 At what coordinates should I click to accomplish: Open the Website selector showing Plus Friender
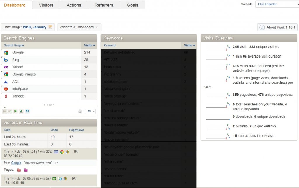[277, 4]
